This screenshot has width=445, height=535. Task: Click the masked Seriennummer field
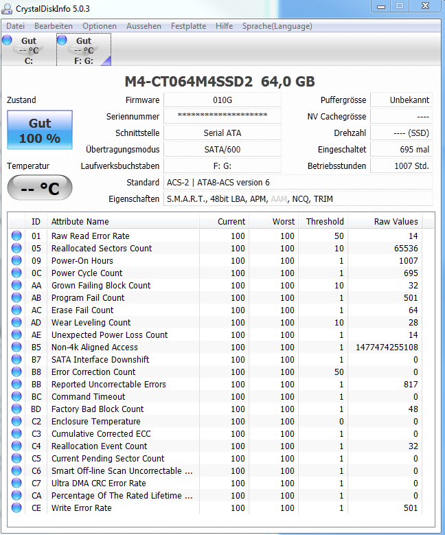pyautogui.click(x=223, y=116)
